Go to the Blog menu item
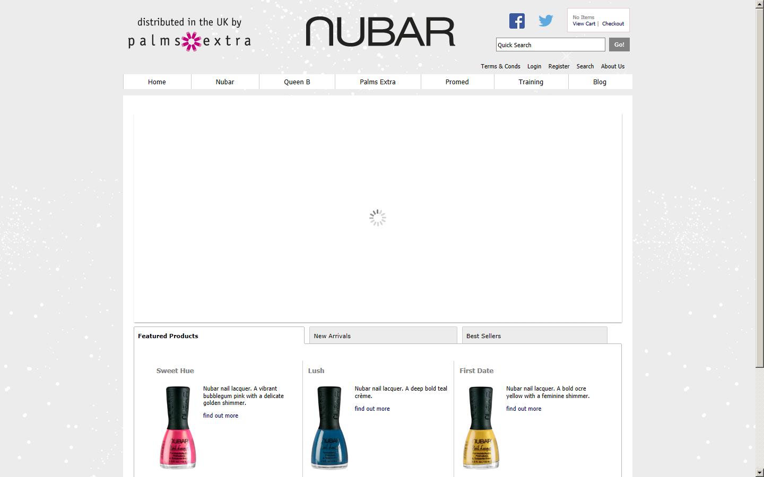 coord(600,82)
